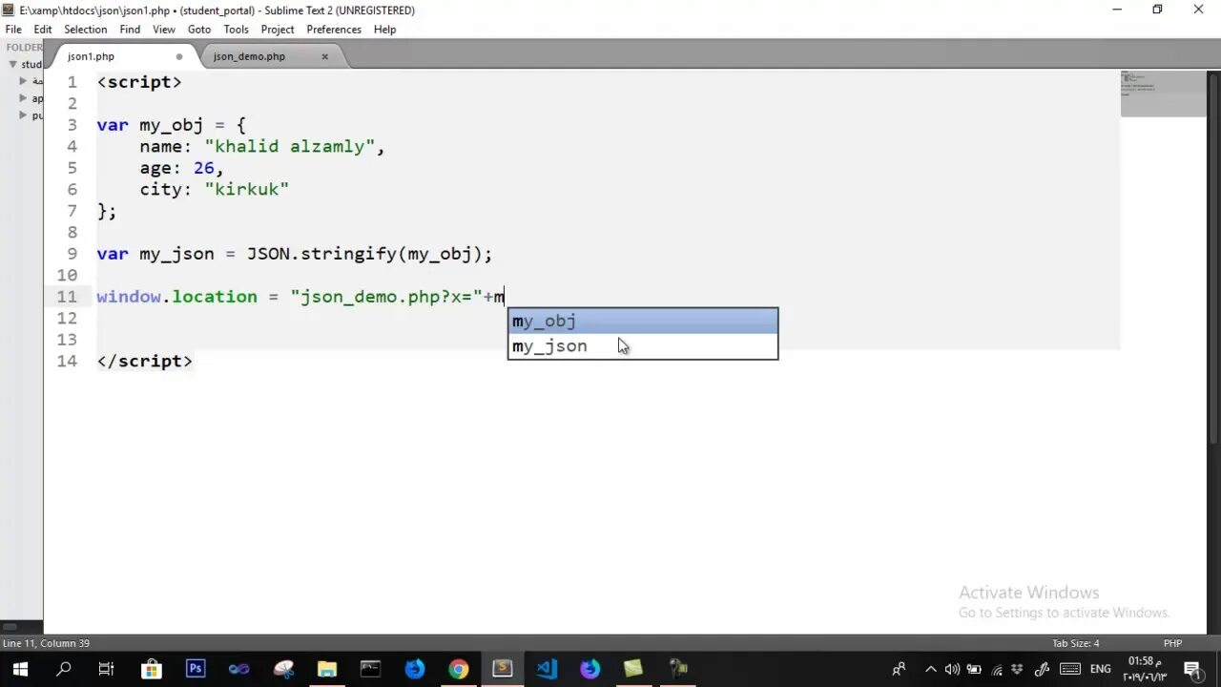Open touch keyboard icon in tray
The width and height of the screenshot is (1221, 687).
1069,669
